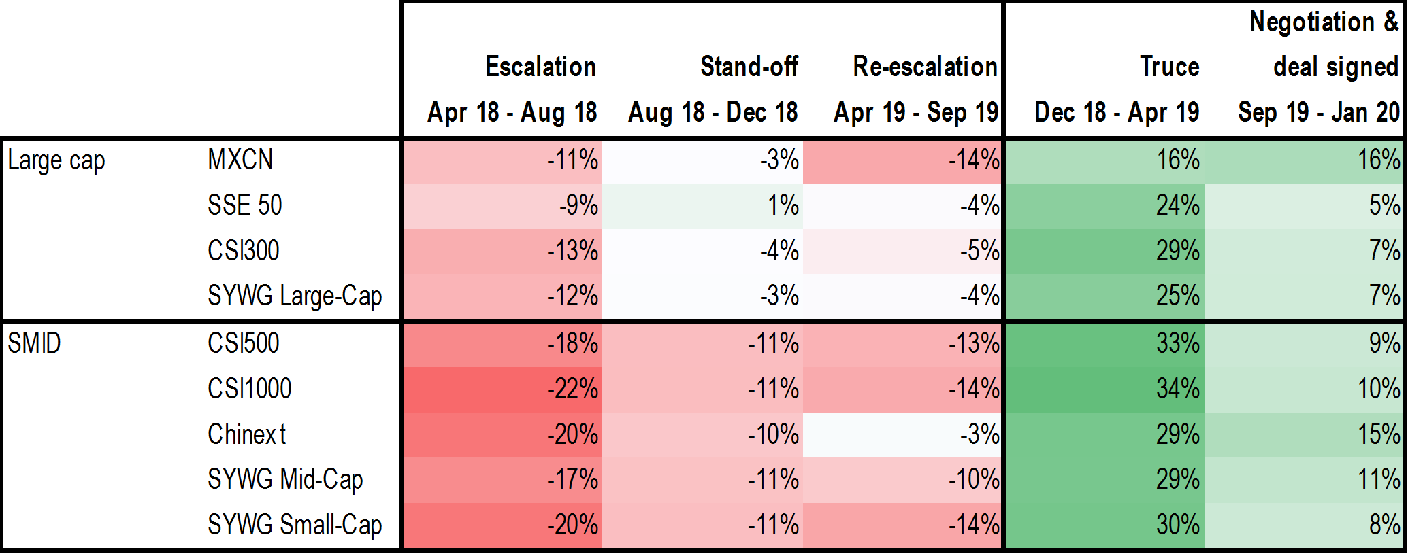Click the SYWG Small-Cap Truce cell showing 30%
This screenshot has width=1408, height=554.
pyautogui.click(x=1177, y=525)
